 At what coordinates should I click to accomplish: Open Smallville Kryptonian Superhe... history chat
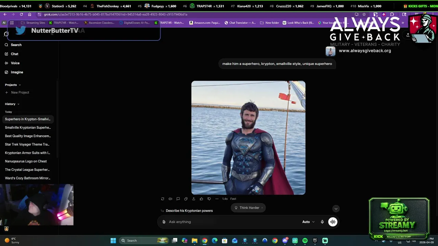point(28,127)
